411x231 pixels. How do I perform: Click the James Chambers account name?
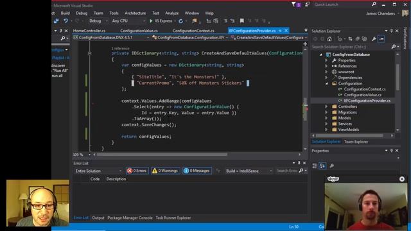(380, 13)
